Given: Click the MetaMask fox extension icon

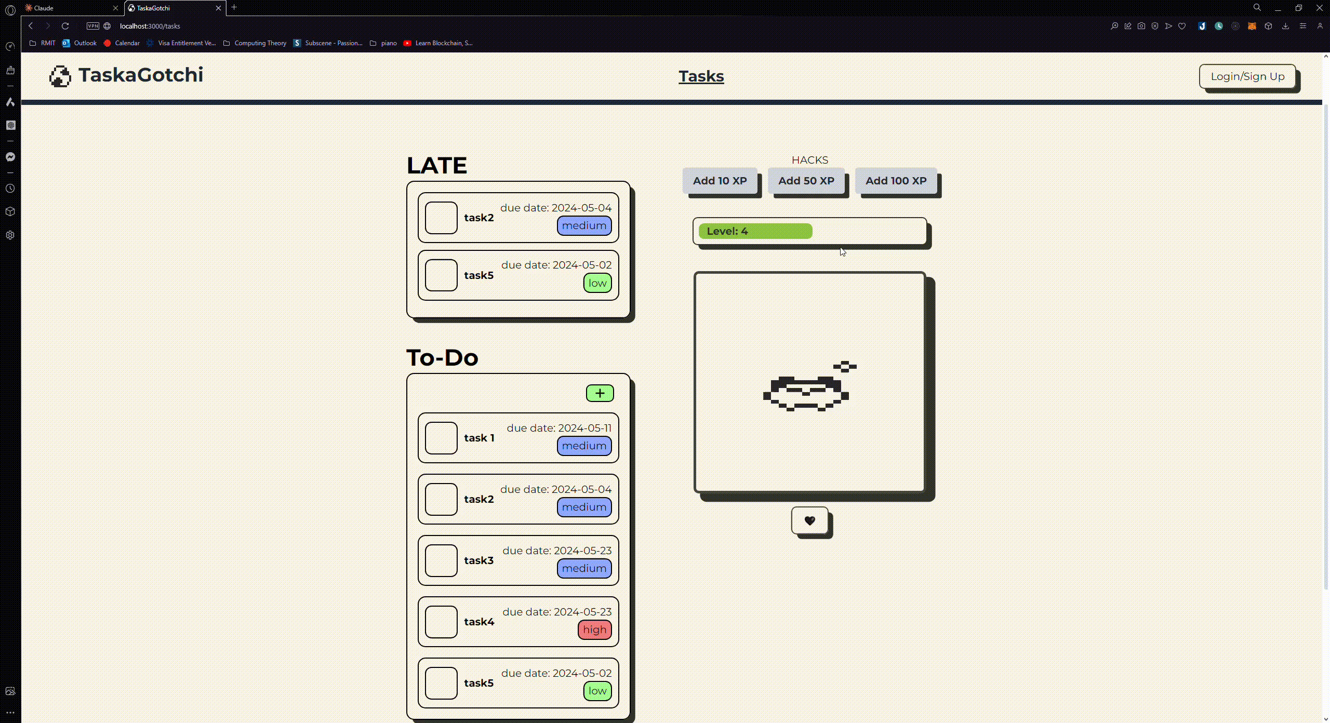Looking at the screenshot, I should [x=1252, y=26].
